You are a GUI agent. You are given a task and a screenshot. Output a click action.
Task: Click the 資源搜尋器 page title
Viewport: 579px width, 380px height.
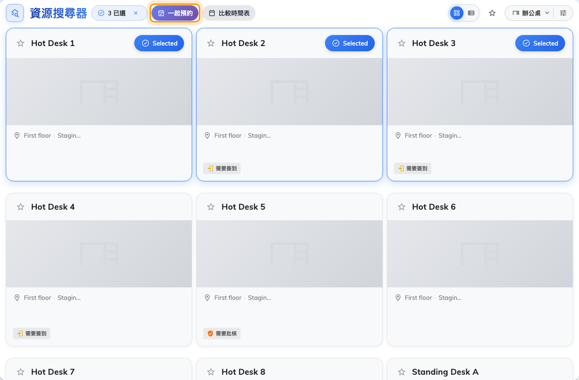(58, 13)
